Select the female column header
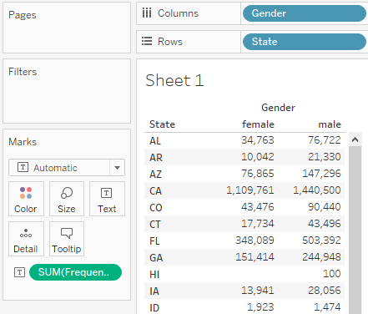The height and width of the screenshot is (314, 368). 258,124
